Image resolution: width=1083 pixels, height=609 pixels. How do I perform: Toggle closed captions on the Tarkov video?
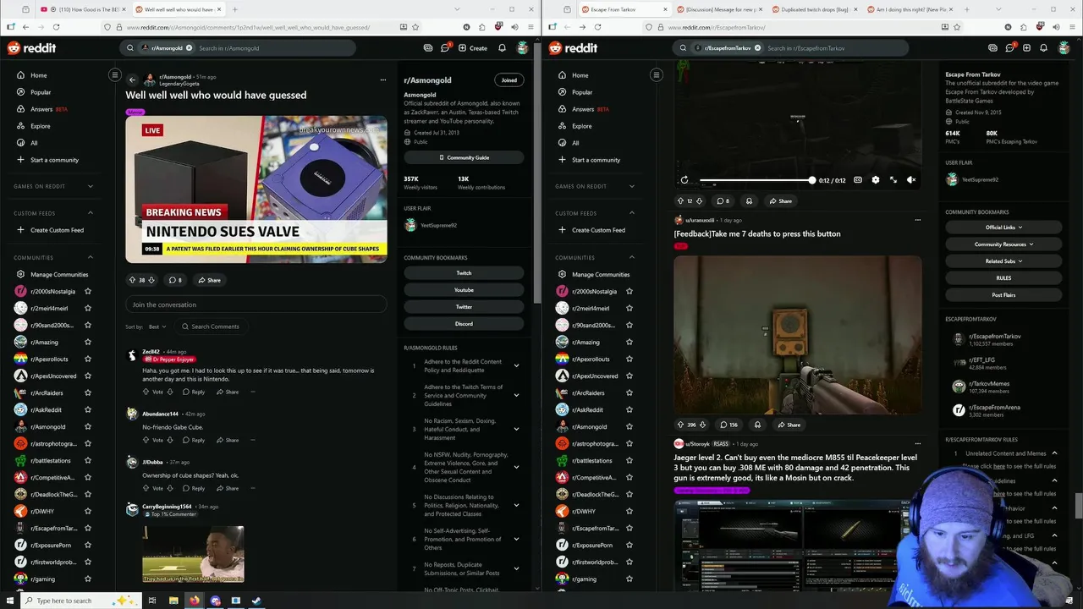coord(857,179)
